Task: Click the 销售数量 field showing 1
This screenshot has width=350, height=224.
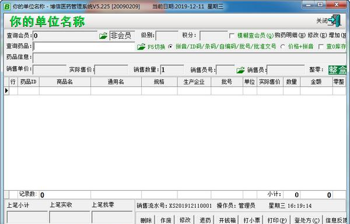Action: [172, 70]
